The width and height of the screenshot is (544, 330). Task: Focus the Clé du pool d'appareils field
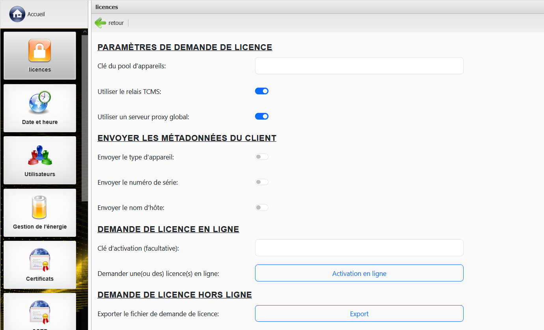tap(359, 66)
